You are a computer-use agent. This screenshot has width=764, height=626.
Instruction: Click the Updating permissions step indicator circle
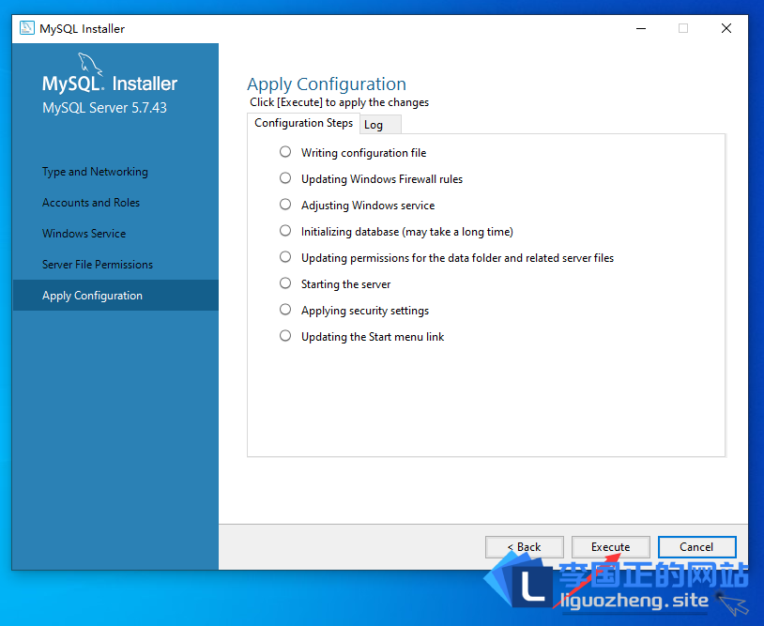coord(285,257)
